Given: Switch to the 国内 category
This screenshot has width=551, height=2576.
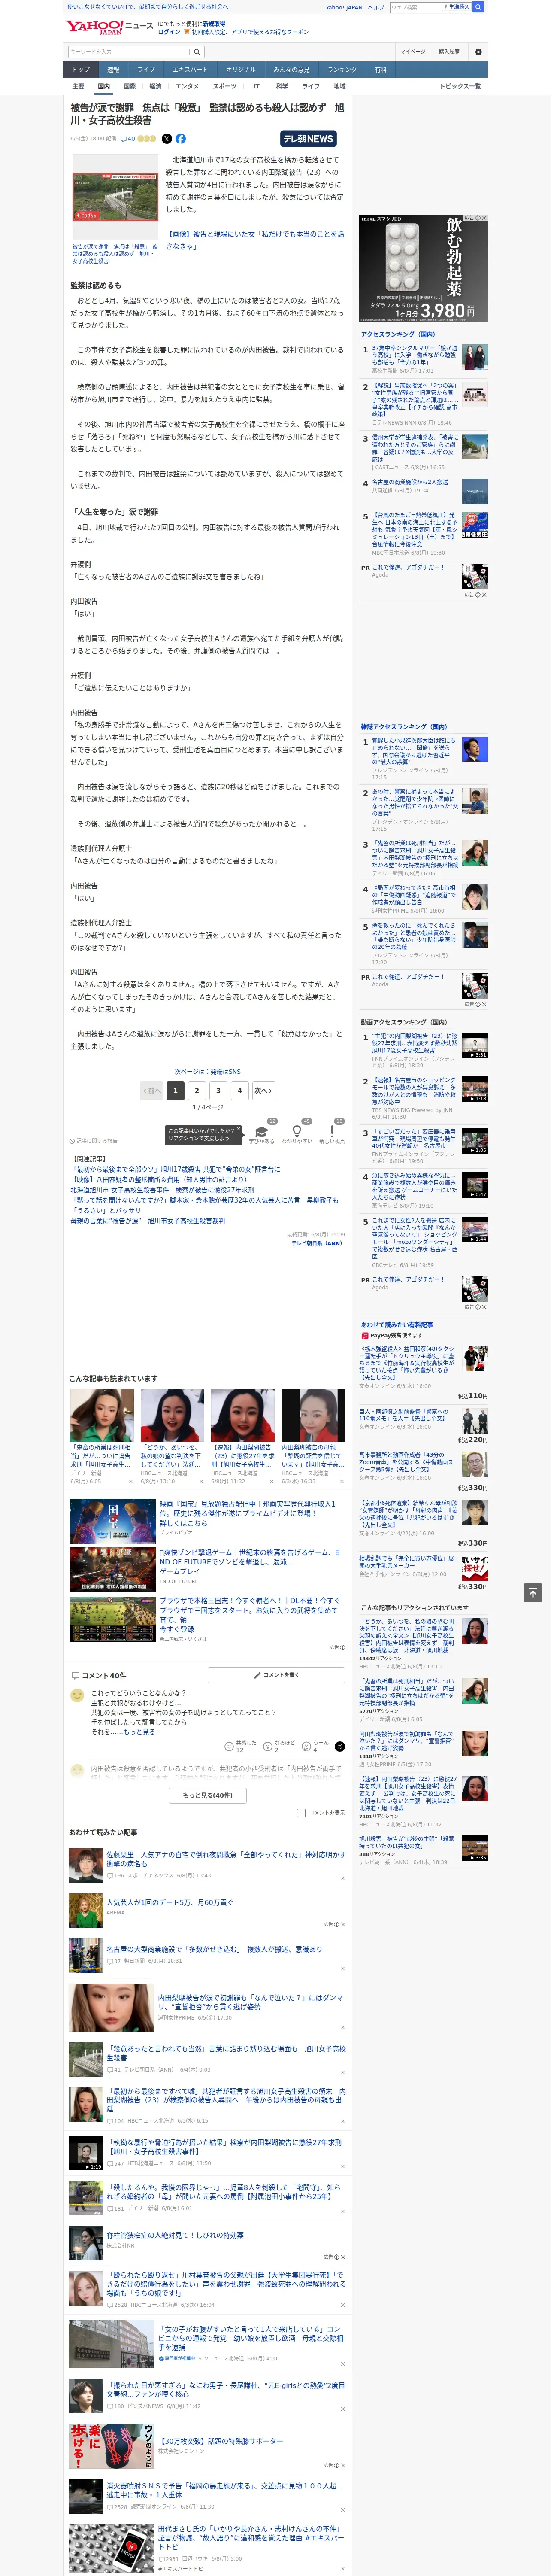Looking at the screenshot, I should (x=103, y=86).
